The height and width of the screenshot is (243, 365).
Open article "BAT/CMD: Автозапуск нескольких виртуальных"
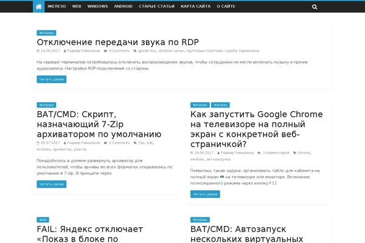247,234
